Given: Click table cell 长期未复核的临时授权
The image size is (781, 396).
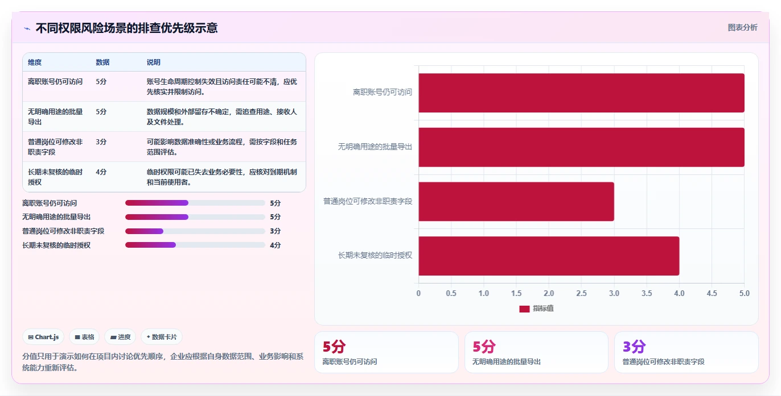Looking at the screenshot, I should point(55,177).
